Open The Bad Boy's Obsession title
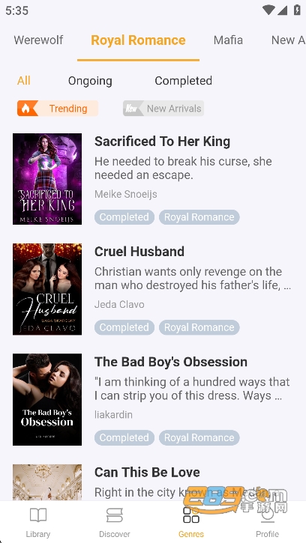This screenshot has width=306, height=543. [171, 362]
